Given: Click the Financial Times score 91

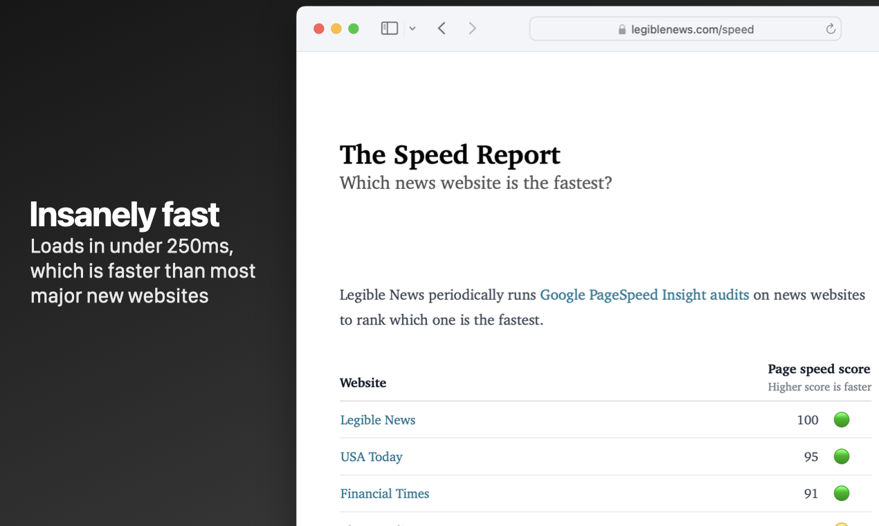Looking at the screenshot, I should [x=811, y=493].
